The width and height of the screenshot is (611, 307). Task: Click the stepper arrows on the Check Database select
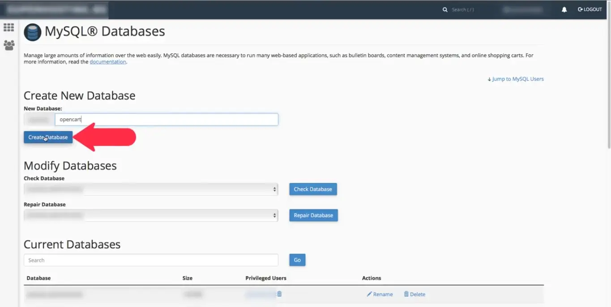coord(274,189)
